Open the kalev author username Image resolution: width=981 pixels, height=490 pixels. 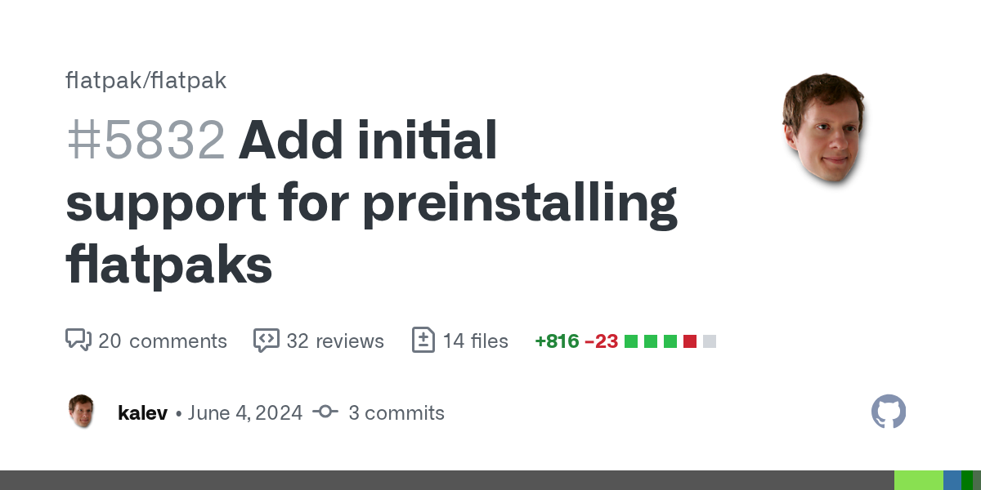(x=142, y=412)
